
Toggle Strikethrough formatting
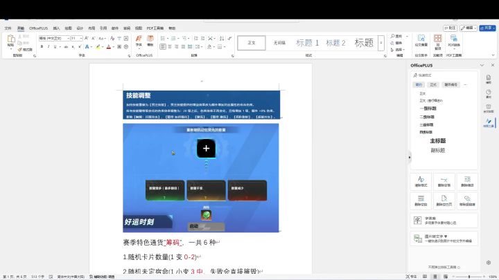(x=66, y=47)
